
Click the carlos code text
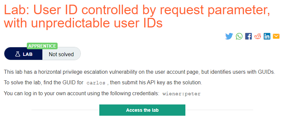(x=96, y=83)
